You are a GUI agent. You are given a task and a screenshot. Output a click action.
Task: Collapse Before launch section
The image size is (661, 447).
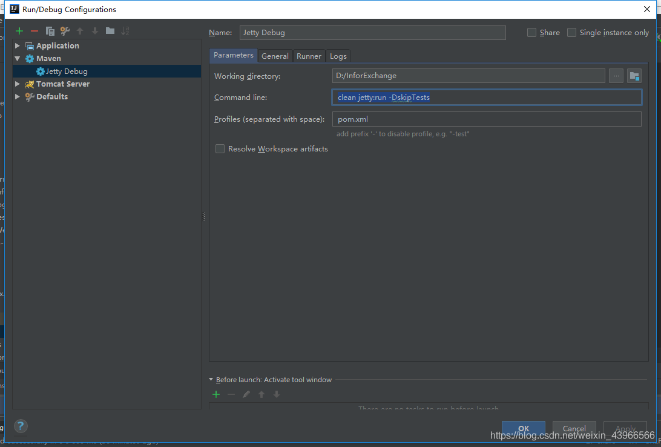point(211,380)
